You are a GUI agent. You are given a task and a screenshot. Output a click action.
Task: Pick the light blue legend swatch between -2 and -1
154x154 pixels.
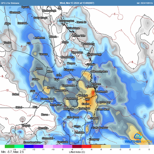pos(135,146)
